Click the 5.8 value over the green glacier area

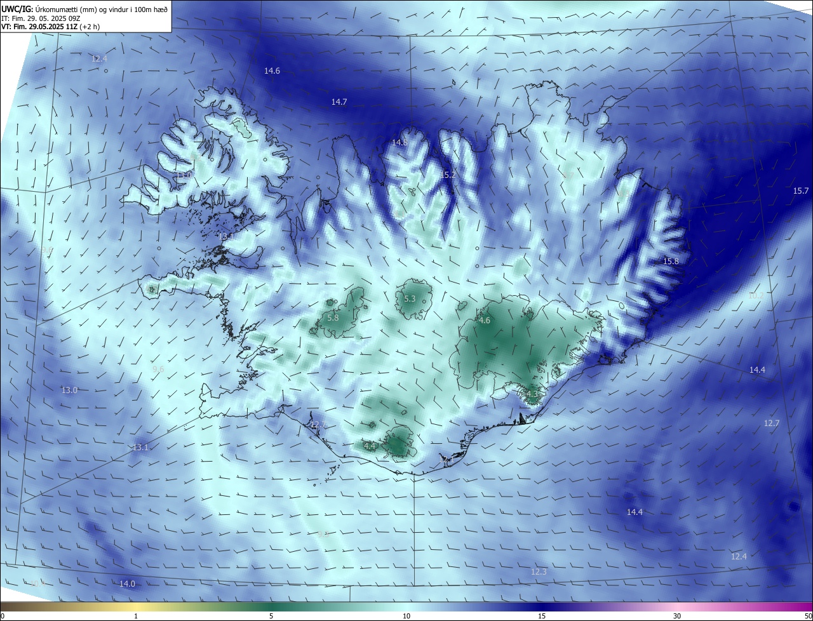pyautogui.click(x=333, y=317)
